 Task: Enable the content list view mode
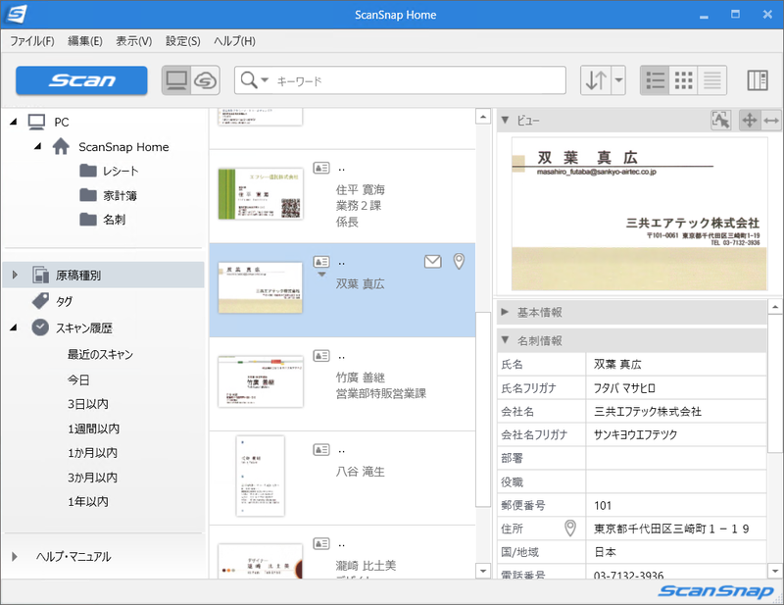pyautogui.click(x=711, y=79)
